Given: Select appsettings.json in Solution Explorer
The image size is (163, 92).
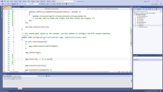Looking at the screenshot, I should point(143,22).
